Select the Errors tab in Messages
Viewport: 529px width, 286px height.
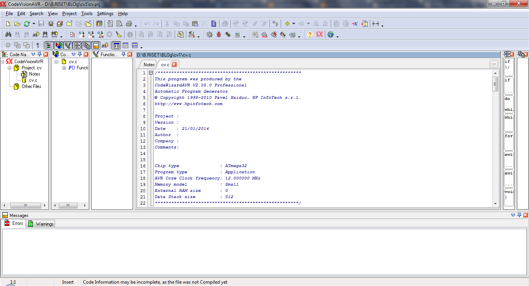tap(14, 223)
